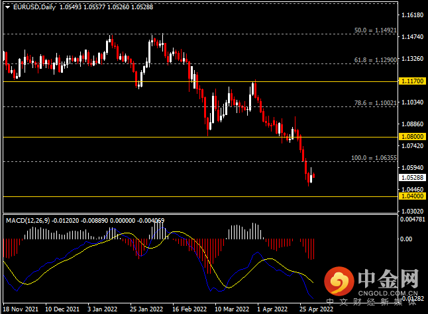Click the 1.14740 price axis label
This screenshot has height=314, width=428.
coord(413,37)
